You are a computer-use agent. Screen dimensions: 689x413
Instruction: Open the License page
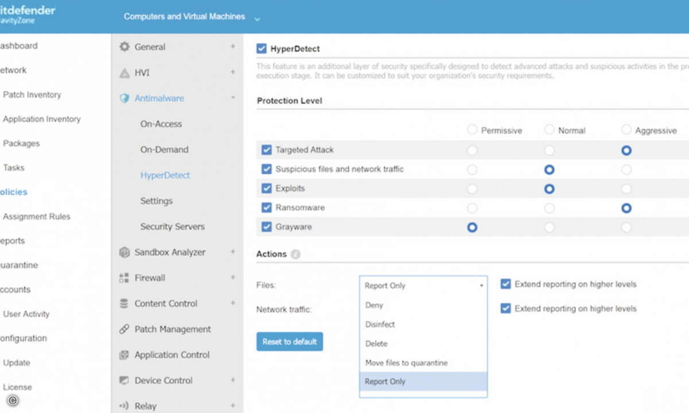click(17, 387)
